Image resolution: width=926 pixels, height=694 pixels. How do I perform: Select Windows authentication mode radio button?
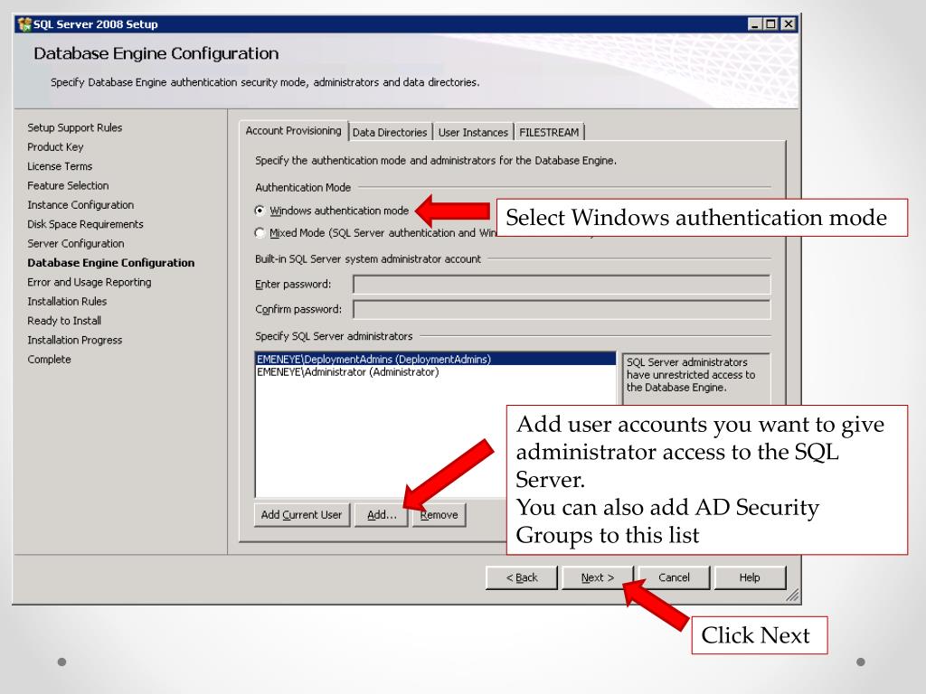[x=260, y=211]
